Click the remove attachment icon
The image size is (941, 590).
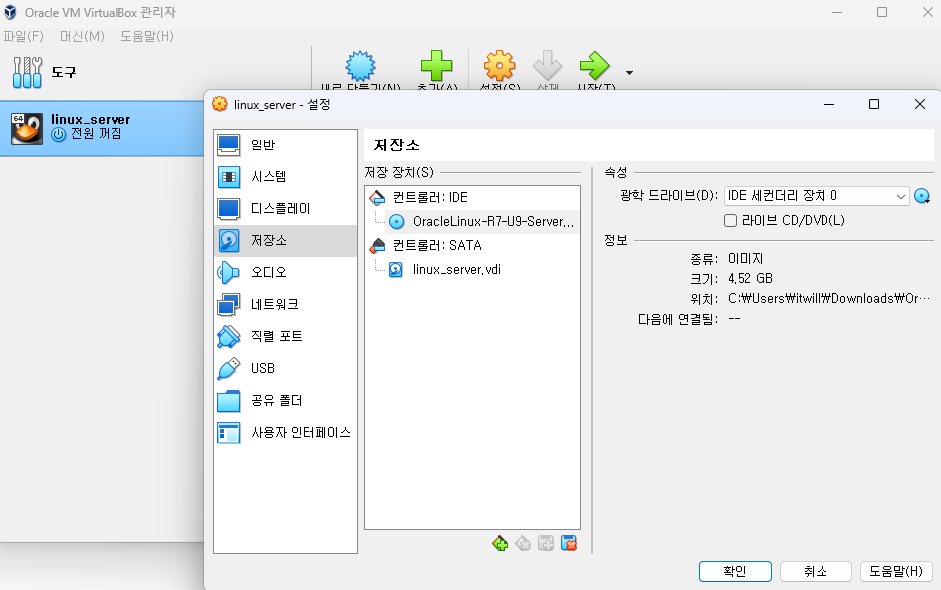[x=569, y=544]
